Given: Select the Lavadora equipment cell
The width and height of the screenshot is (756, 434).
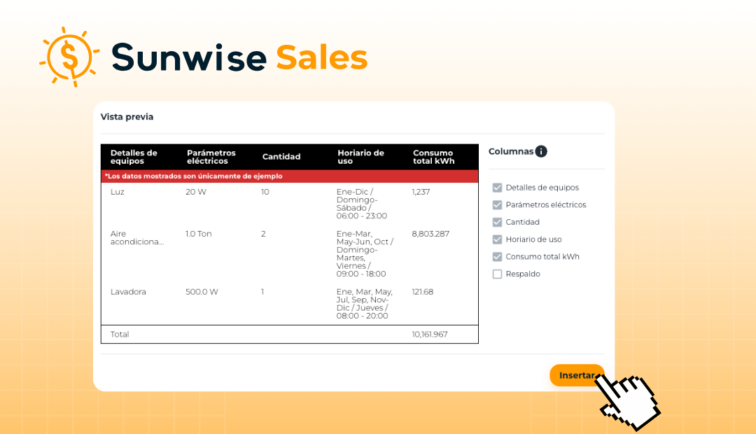Looking at the screenshot, I should 128,292.
